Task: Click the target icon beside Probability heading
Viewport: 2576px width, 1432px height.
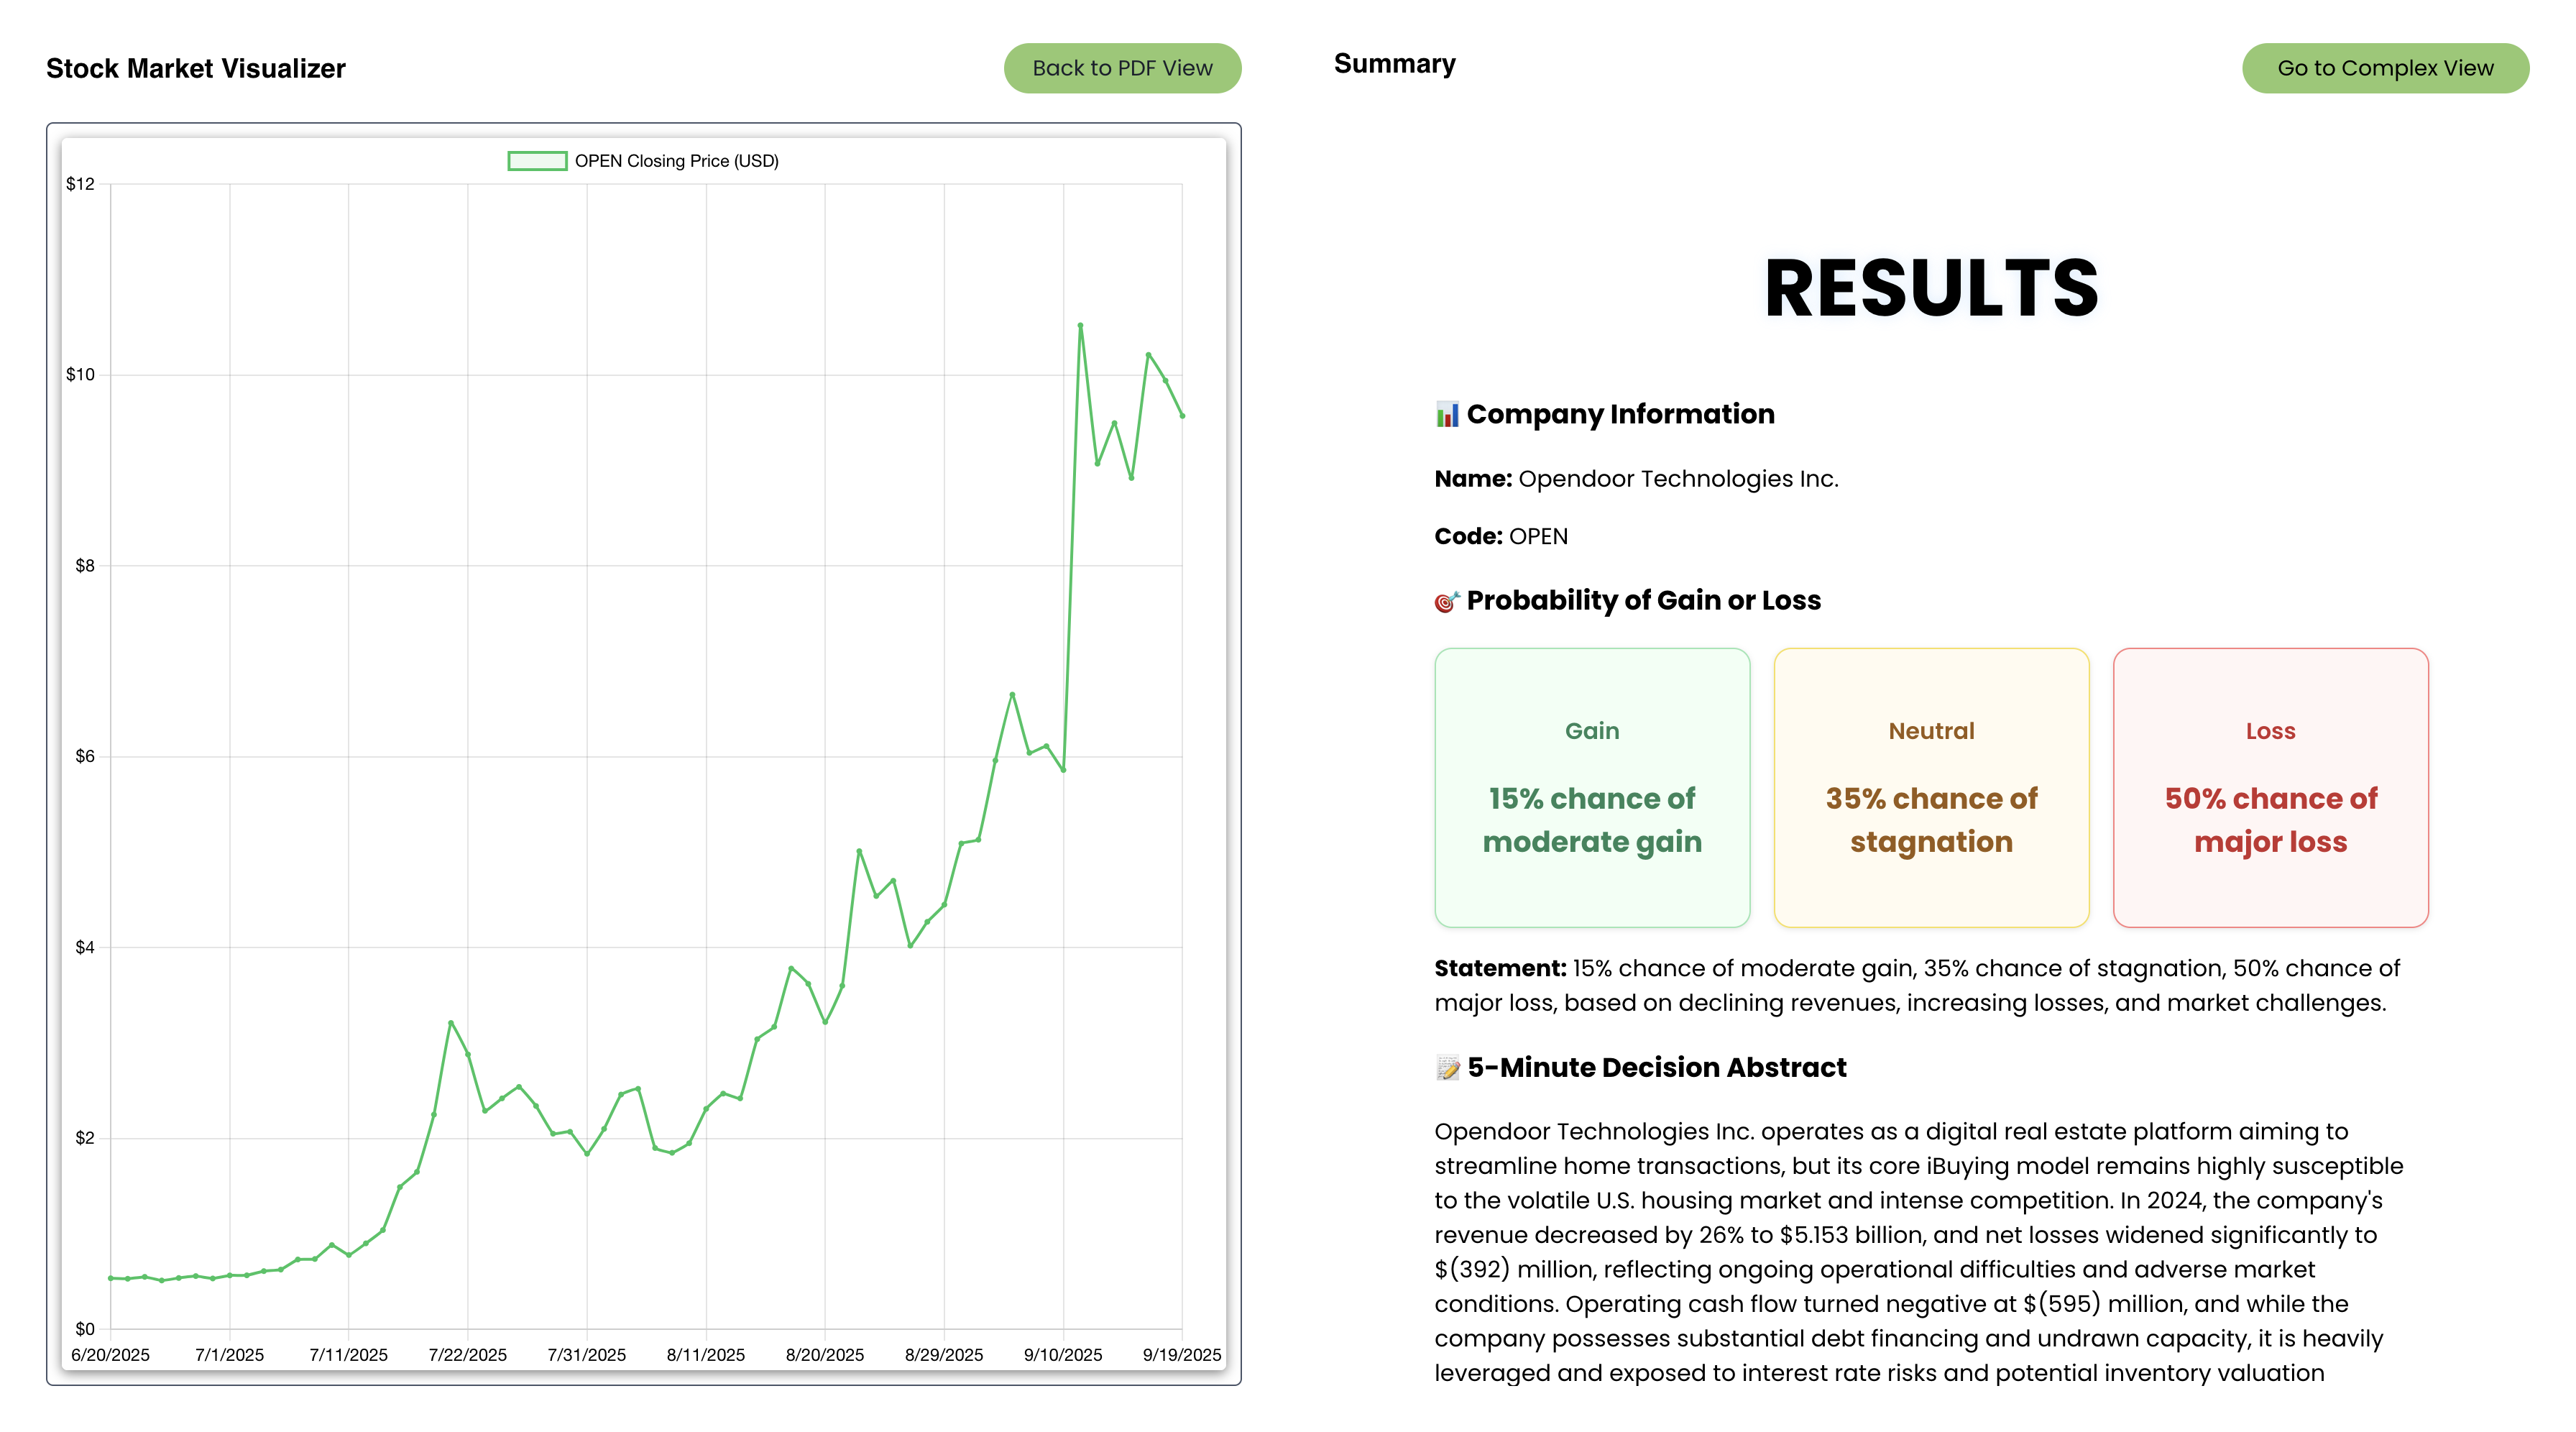Action: [x=1446, y=601]
